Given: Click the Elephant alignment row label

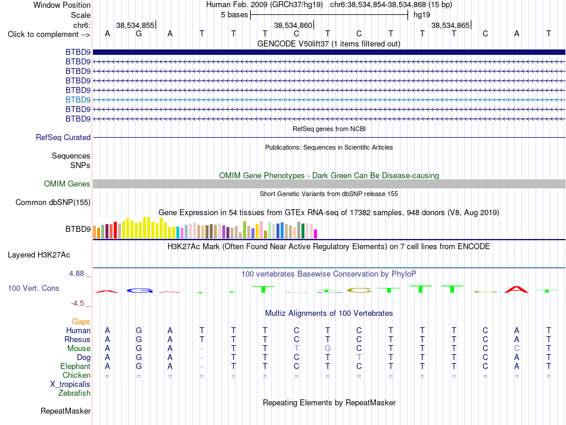Looking at the screenshot, I should click(x=76, y=366).
